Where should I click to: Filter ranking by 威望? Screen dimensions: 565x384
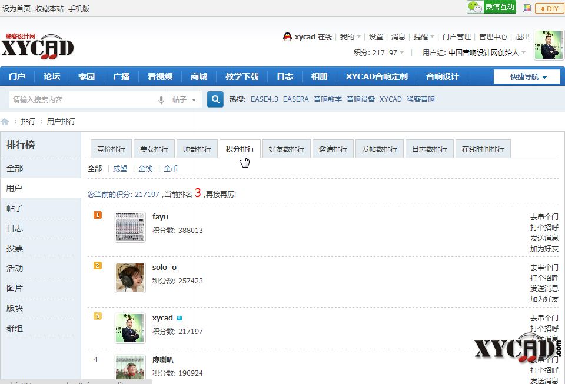pyautogui.click(x=120, y=168)
